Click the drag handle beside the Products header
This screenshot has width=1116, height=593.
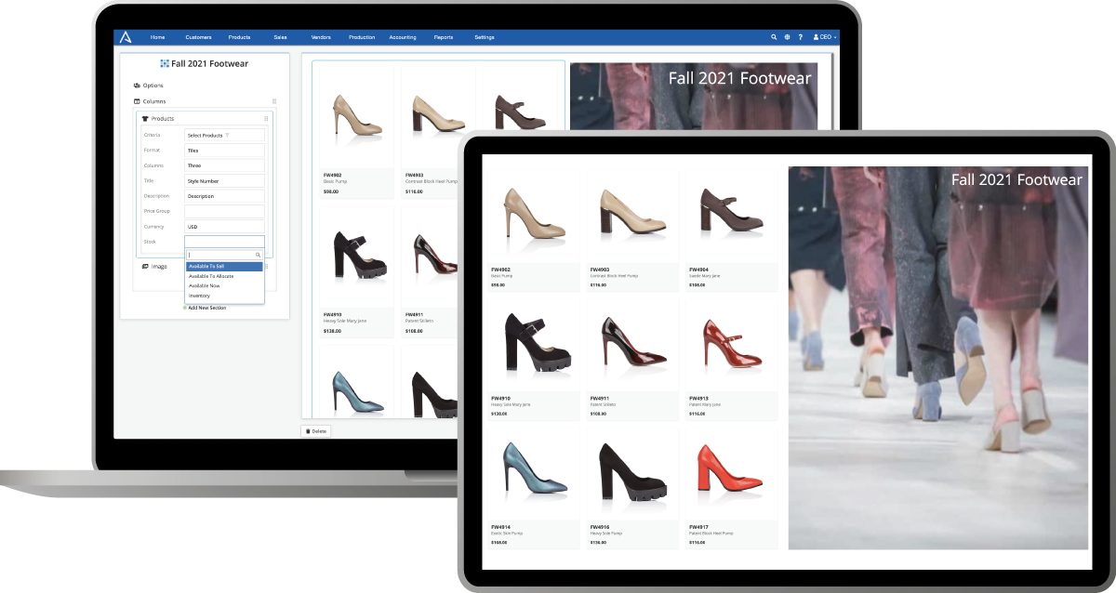[x=264, y=118]
